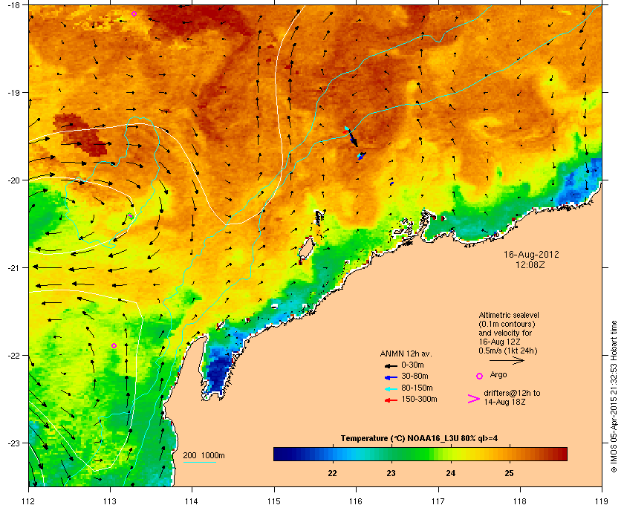Click the '0-30m' depth label
The height and width of the screenshot is (505, 624).
413,365
